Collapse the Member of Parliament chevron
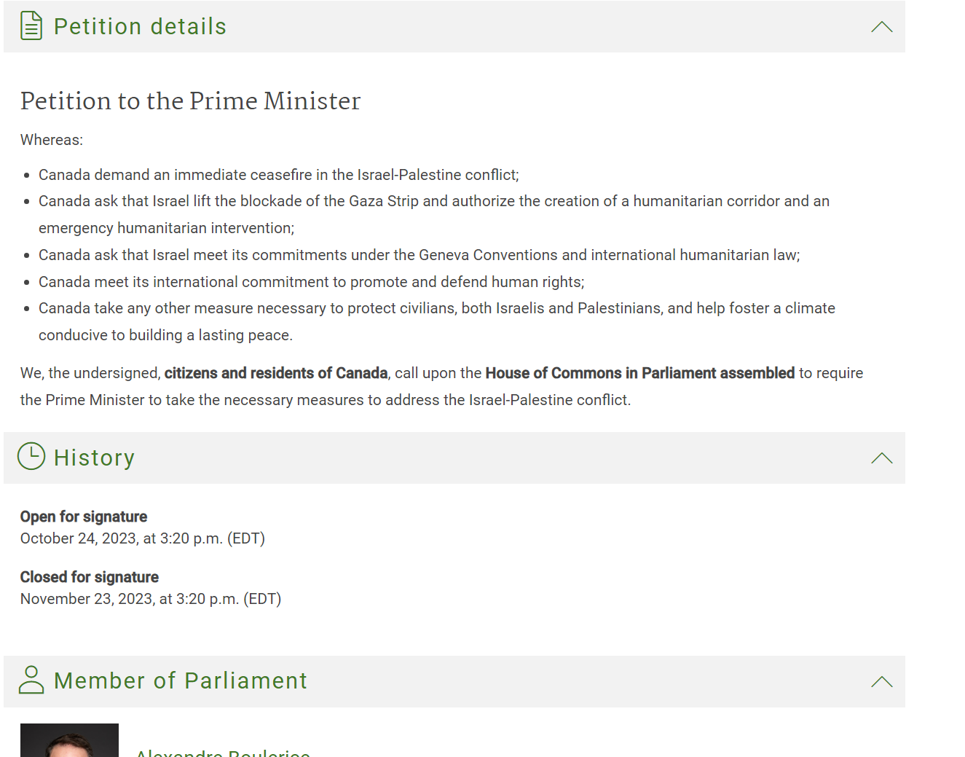The height and width of the screenshot is (757, 965). click(881, 682)
